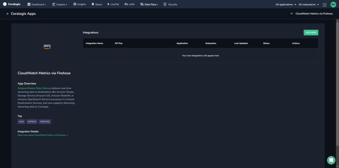This screenshot has height=168, width=339.
Task: Select the AWS tag chip
Action: point(22,122)
